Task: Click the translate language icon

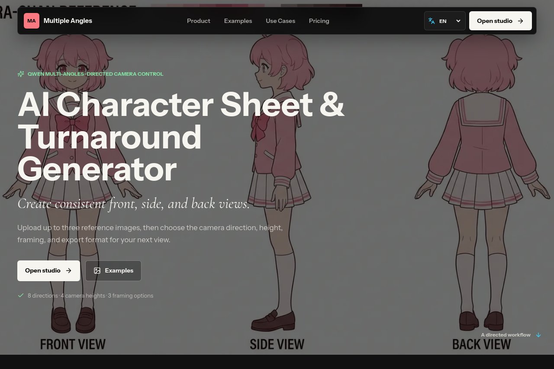Action: [x=432, y=21]
